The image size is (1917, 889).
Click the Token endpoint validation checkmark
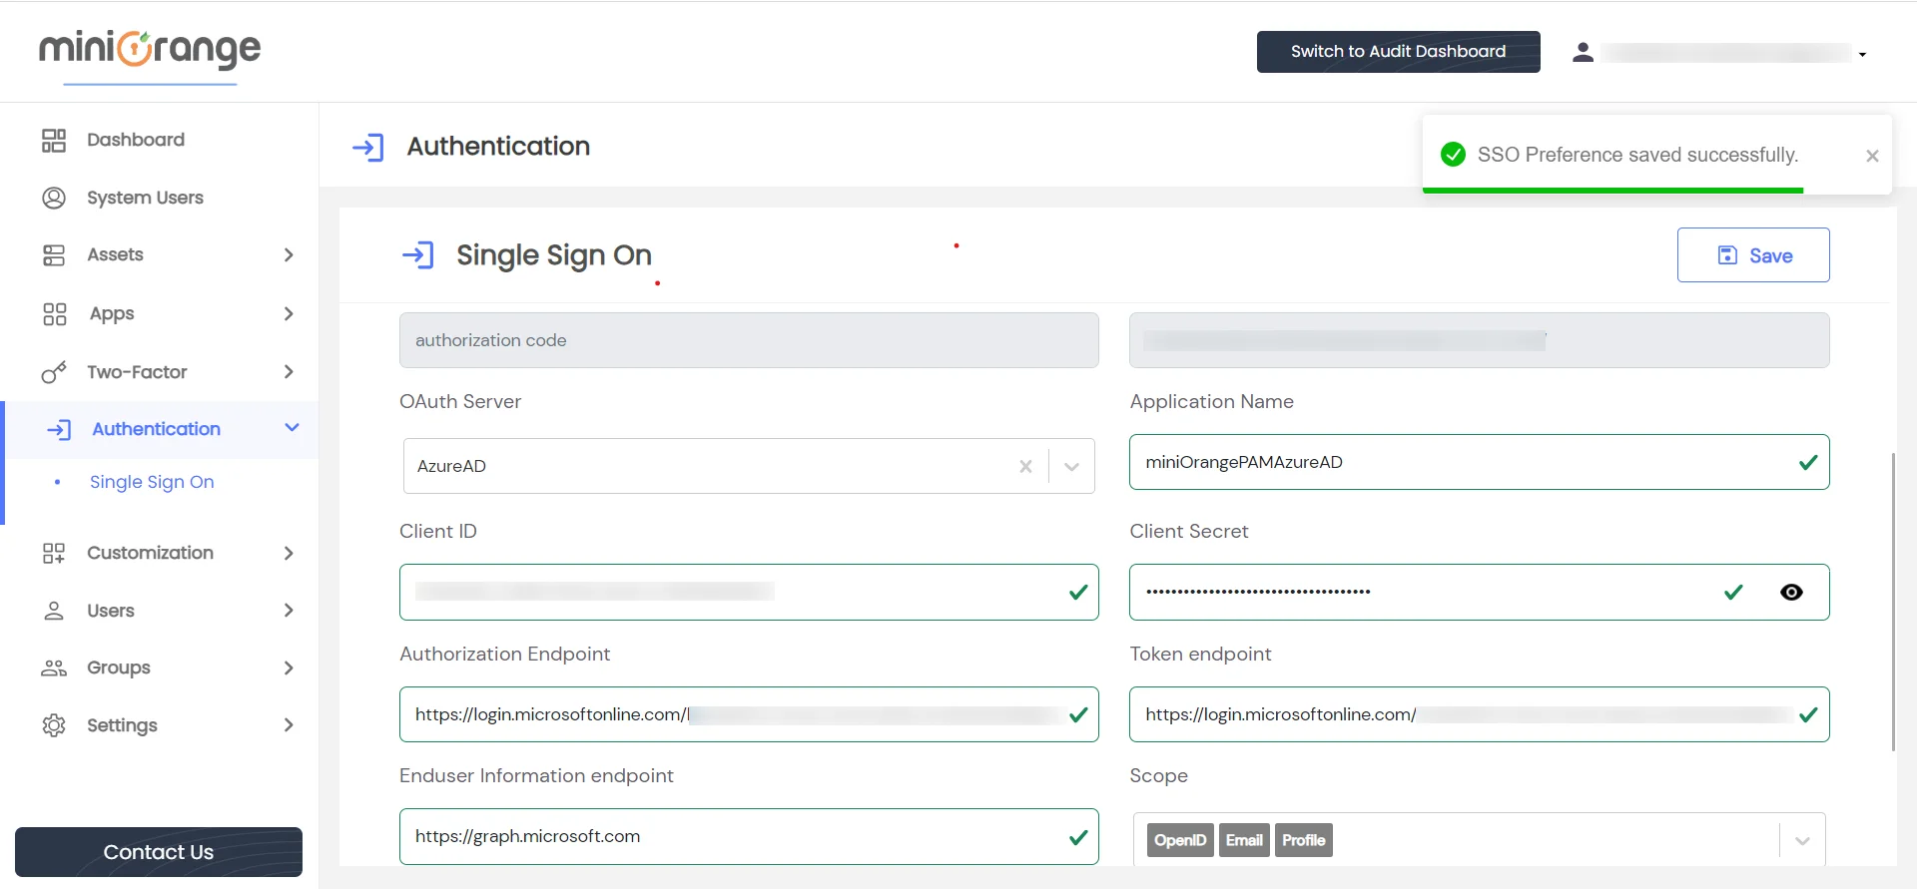(1808, 714)
